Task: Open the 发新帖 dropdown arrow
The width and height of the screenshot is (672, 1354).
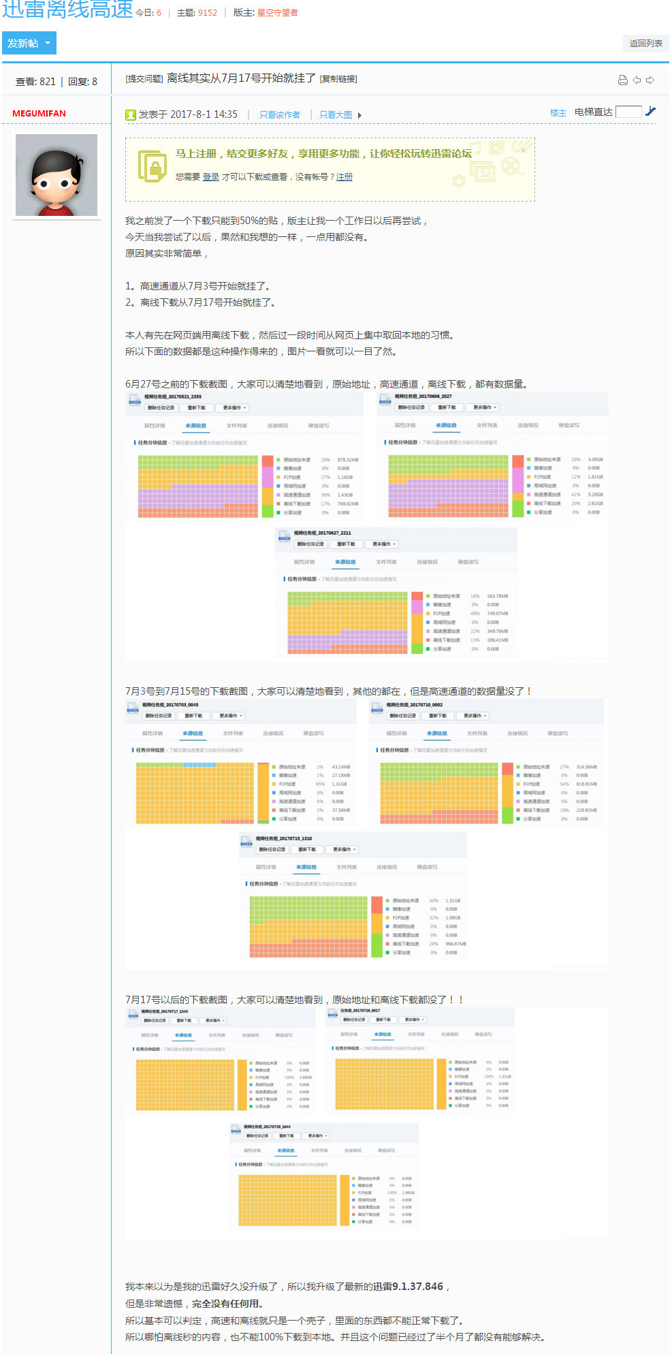Action: pyautogui.click(x=48, y=43)
